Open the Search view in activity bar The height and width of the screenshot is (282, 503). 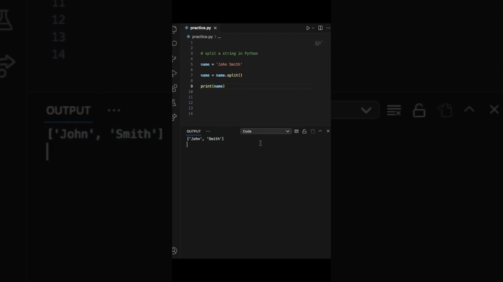click(174, 43)
